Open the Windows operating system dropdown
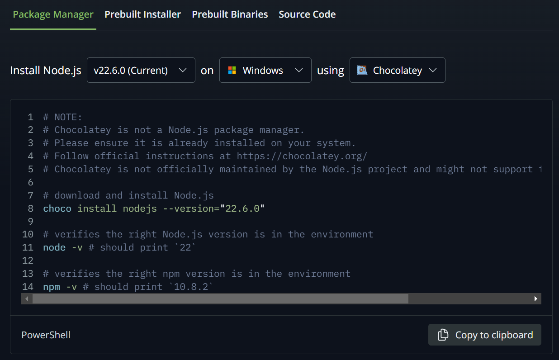The width and height of the screenshot is (559, 360). 265,70
